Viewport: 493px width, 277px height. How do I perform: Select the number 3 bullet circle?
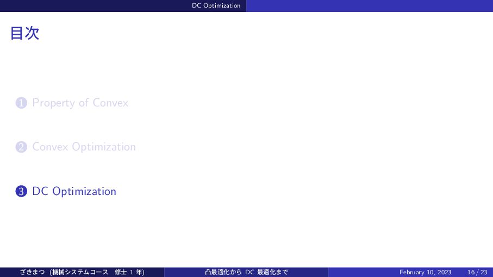(21, 191)
